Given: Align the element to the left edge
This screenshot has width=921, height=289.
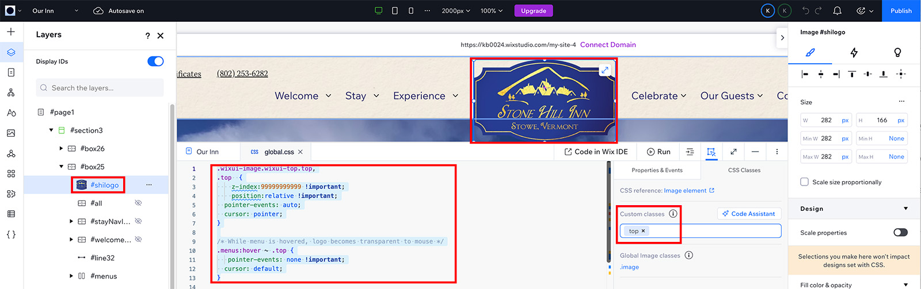Looking at the screenshot, I should pyautogui.click(x=805, y=74).
